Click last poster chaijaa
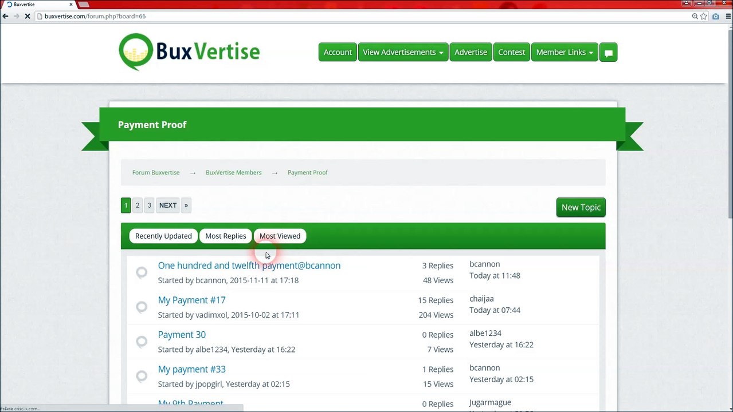 click(x=481, y=299)
